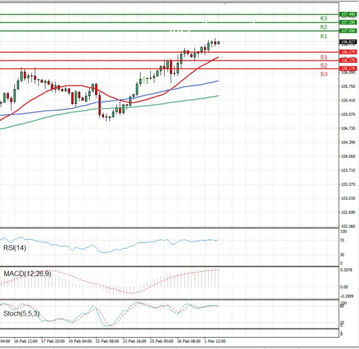Click the latest candlestick near 106.827
This screenshot has height=349, width=359.
point(218,43)
